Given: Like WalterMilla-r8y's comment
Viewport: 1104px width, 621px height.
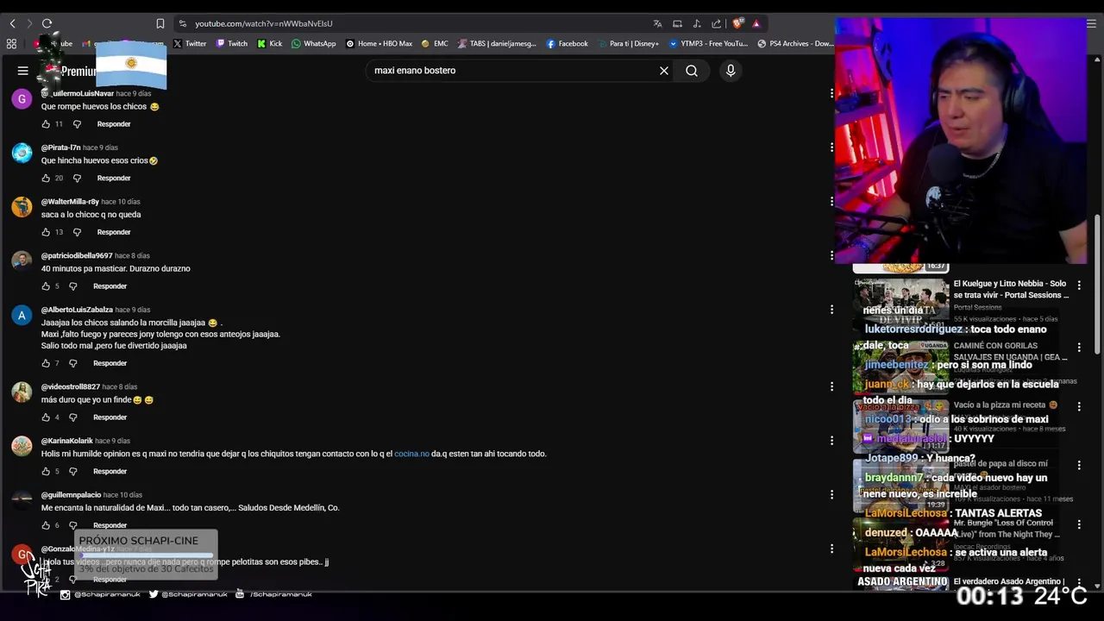Looking at the screenshot, I should tap(46, 232).
